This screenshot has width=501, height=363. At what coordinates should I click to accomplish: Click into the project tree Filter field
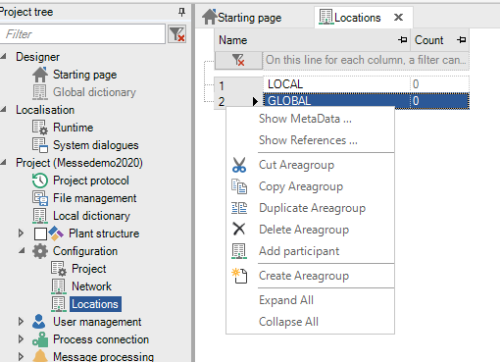pyautogui.click(x=82, y=33)
